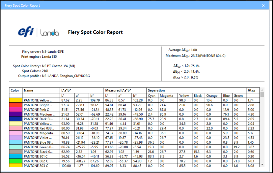Screen dimensions: 273x173
Task: Click the Blue sub-header
Action: pyautogui.click(x=227, y=96)
